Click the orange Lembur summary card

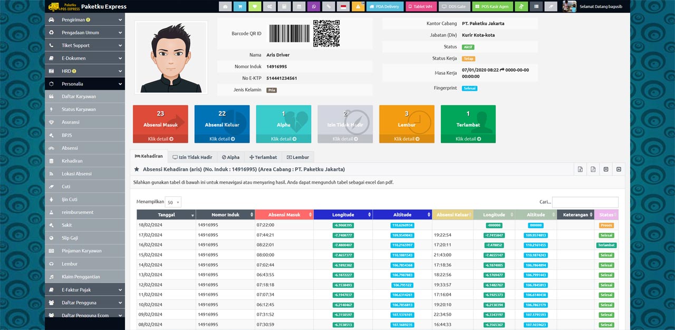click(x=407, y=120)
